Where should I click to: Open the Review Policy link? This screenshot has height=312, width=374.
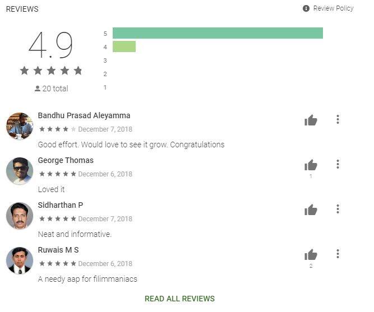(333, 8)
